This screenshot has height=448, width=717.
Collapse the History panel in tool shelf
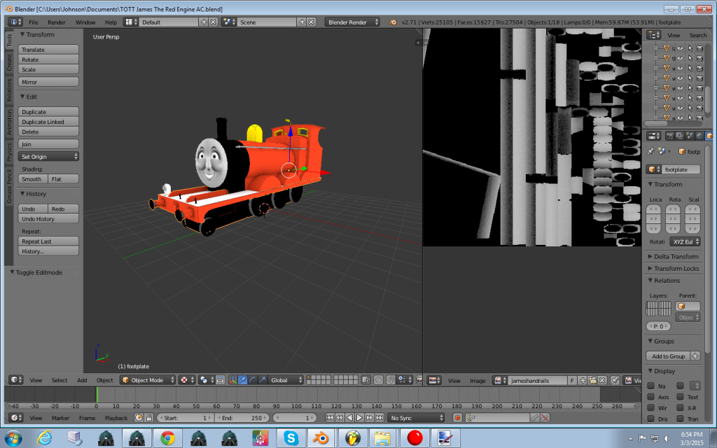(33, 194)
